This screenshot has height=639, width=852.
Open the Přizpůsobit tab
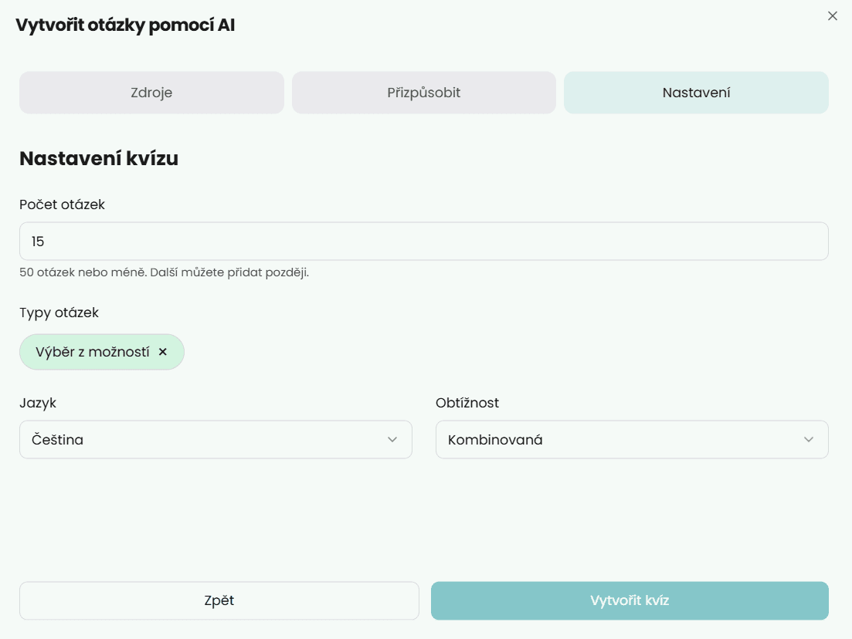click(x=423, y=93)
